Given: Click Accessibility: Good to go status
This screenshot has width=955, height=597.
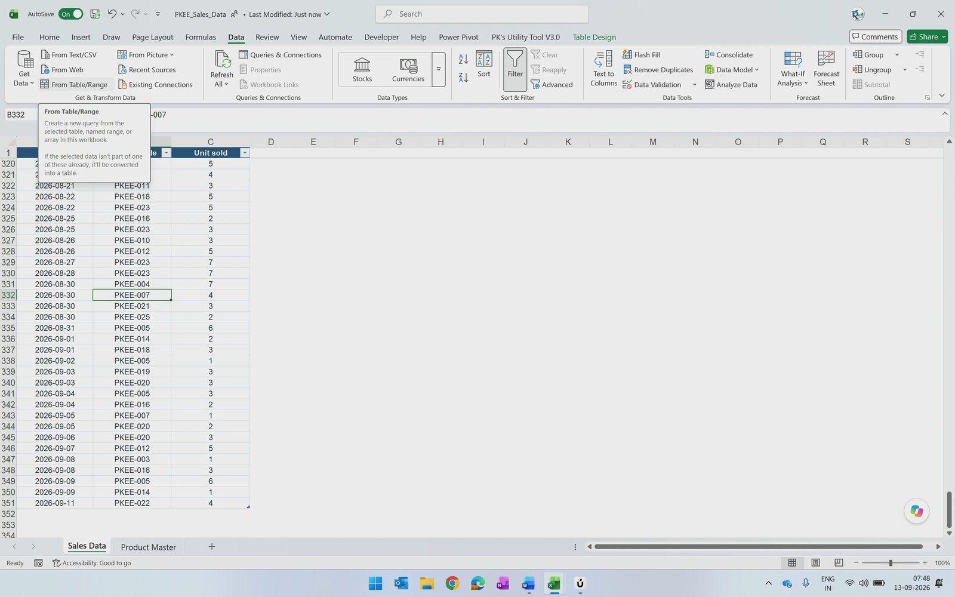Looking at the screenshot, I should pyautogui.click(x=92, y=563).
